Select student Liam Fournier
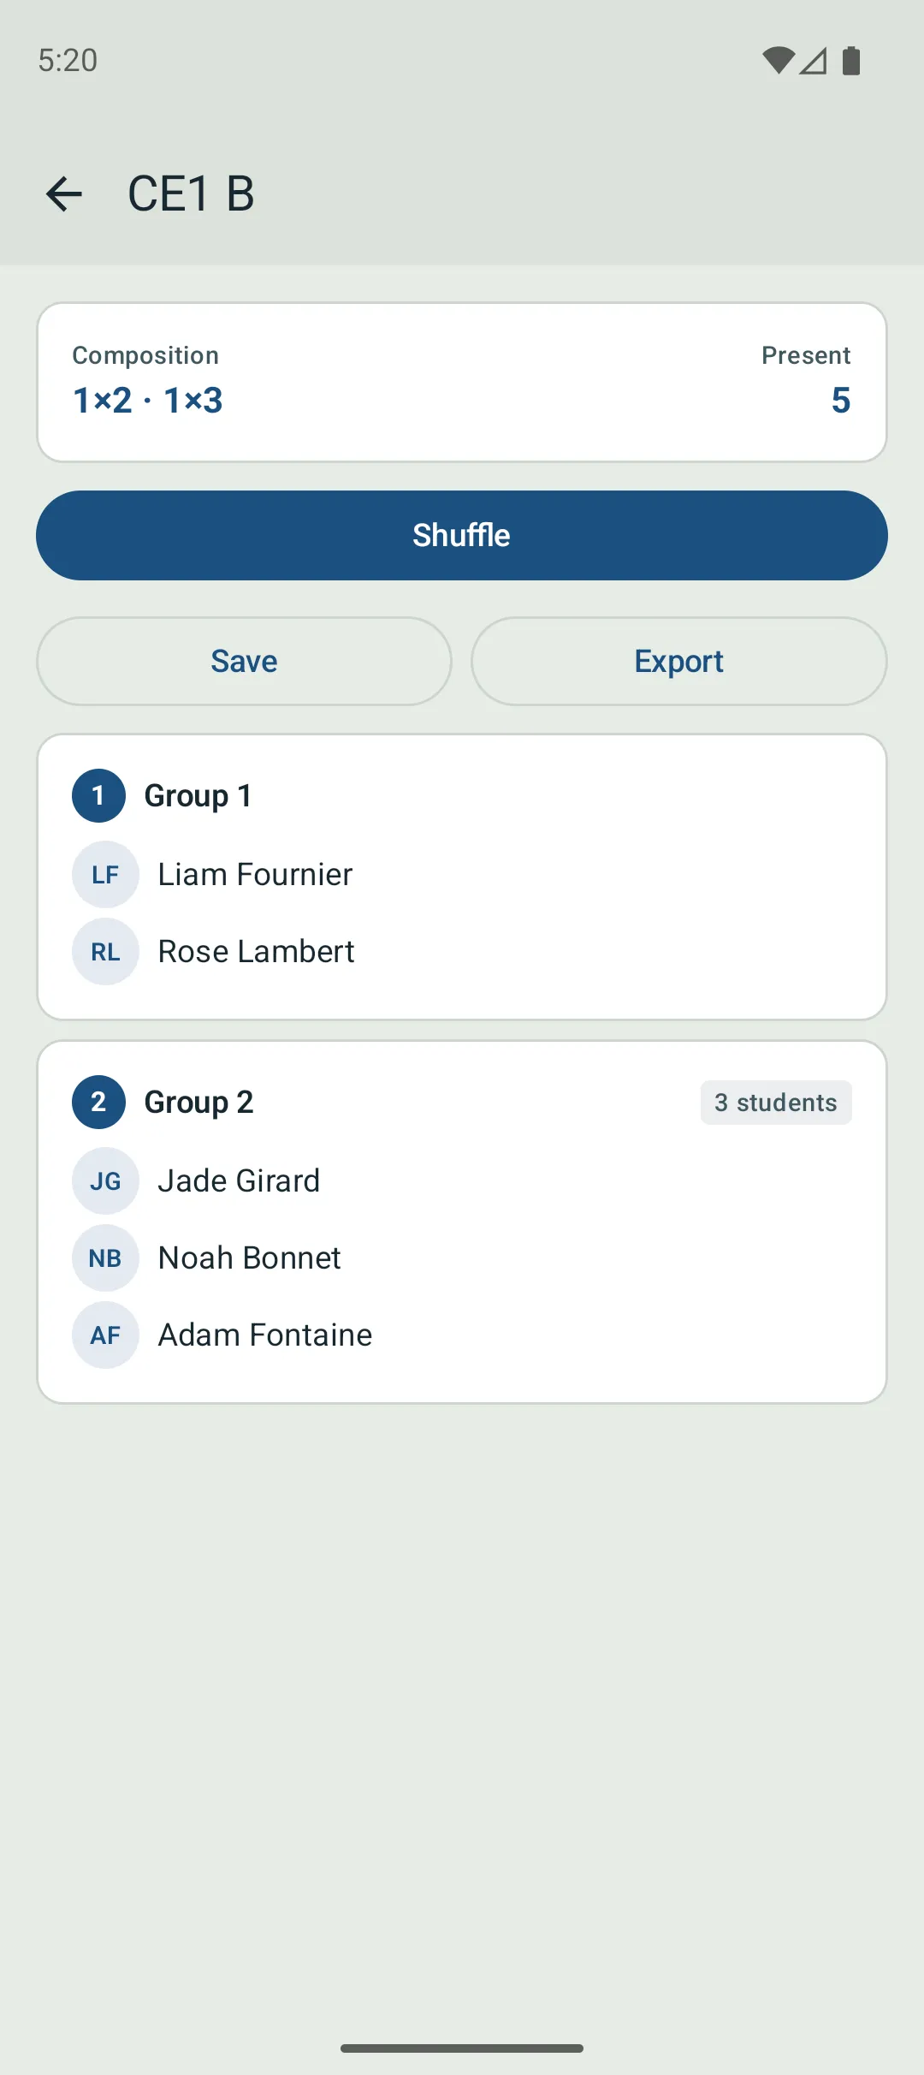Screen dimensions: 924x2075 pos(255,874)
